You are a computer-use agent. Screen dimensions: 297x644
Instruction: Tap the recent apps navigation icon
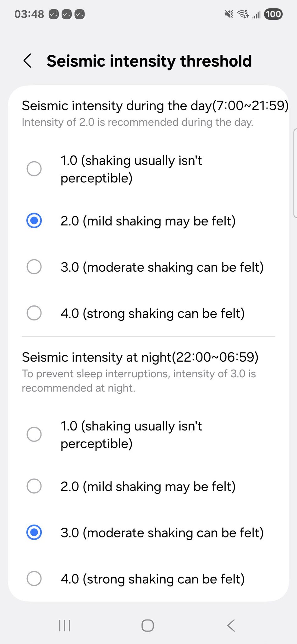tap(65, 625)
